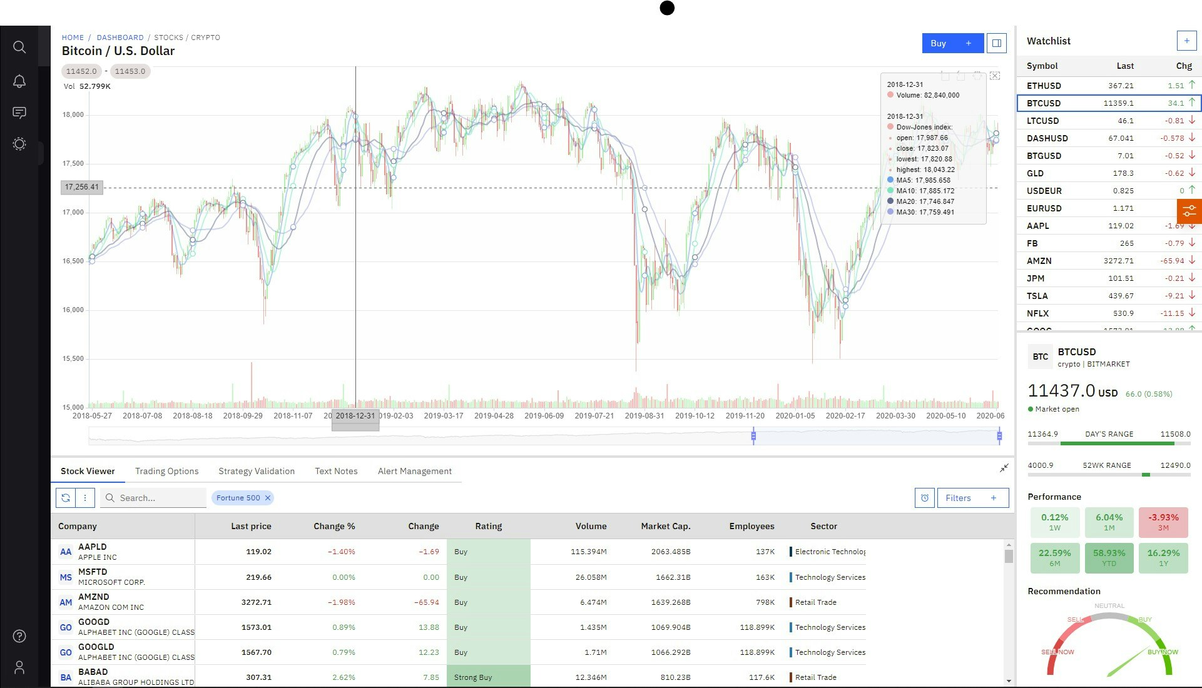Open the ideas lightbulb sidebar icon
1202x688 pixels.
point(19,144)
